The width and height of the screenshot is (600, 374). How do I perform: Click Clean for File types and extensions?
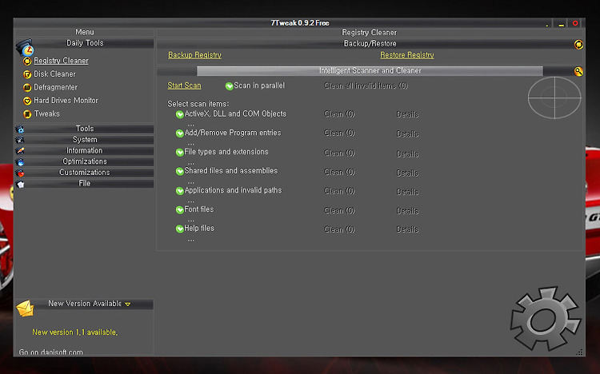point(339,153)
